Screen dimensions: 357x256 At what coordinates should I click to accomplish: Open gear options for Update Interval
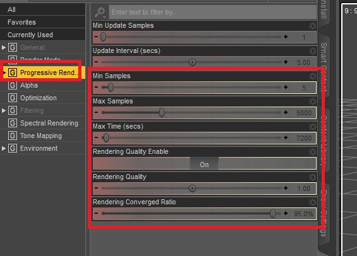313,51
